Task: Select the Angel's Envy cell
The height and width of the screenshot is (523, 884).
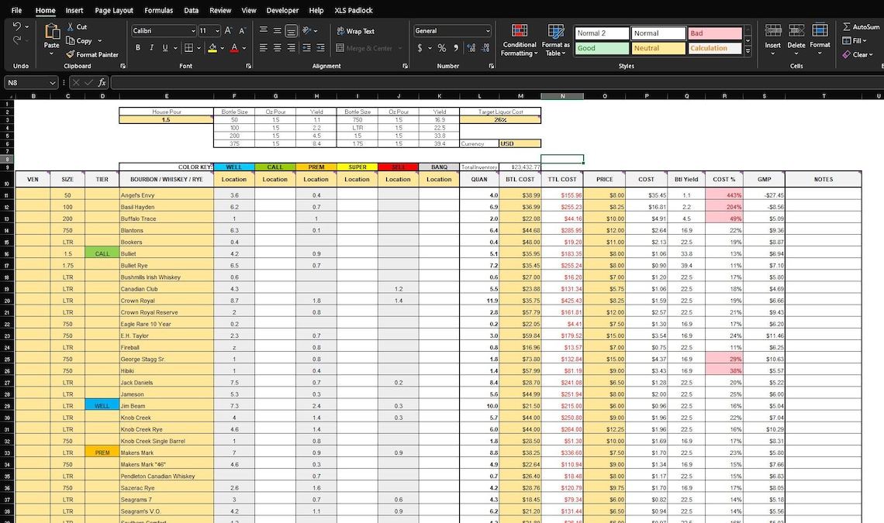Action: [166, 195]
